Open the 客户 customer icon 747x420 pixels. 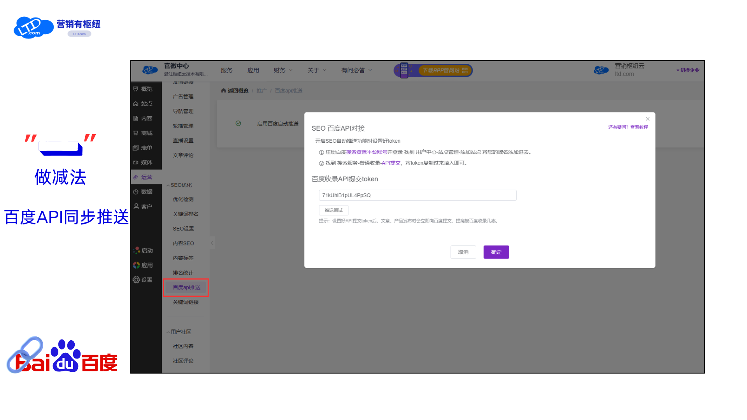click(136, 206)
